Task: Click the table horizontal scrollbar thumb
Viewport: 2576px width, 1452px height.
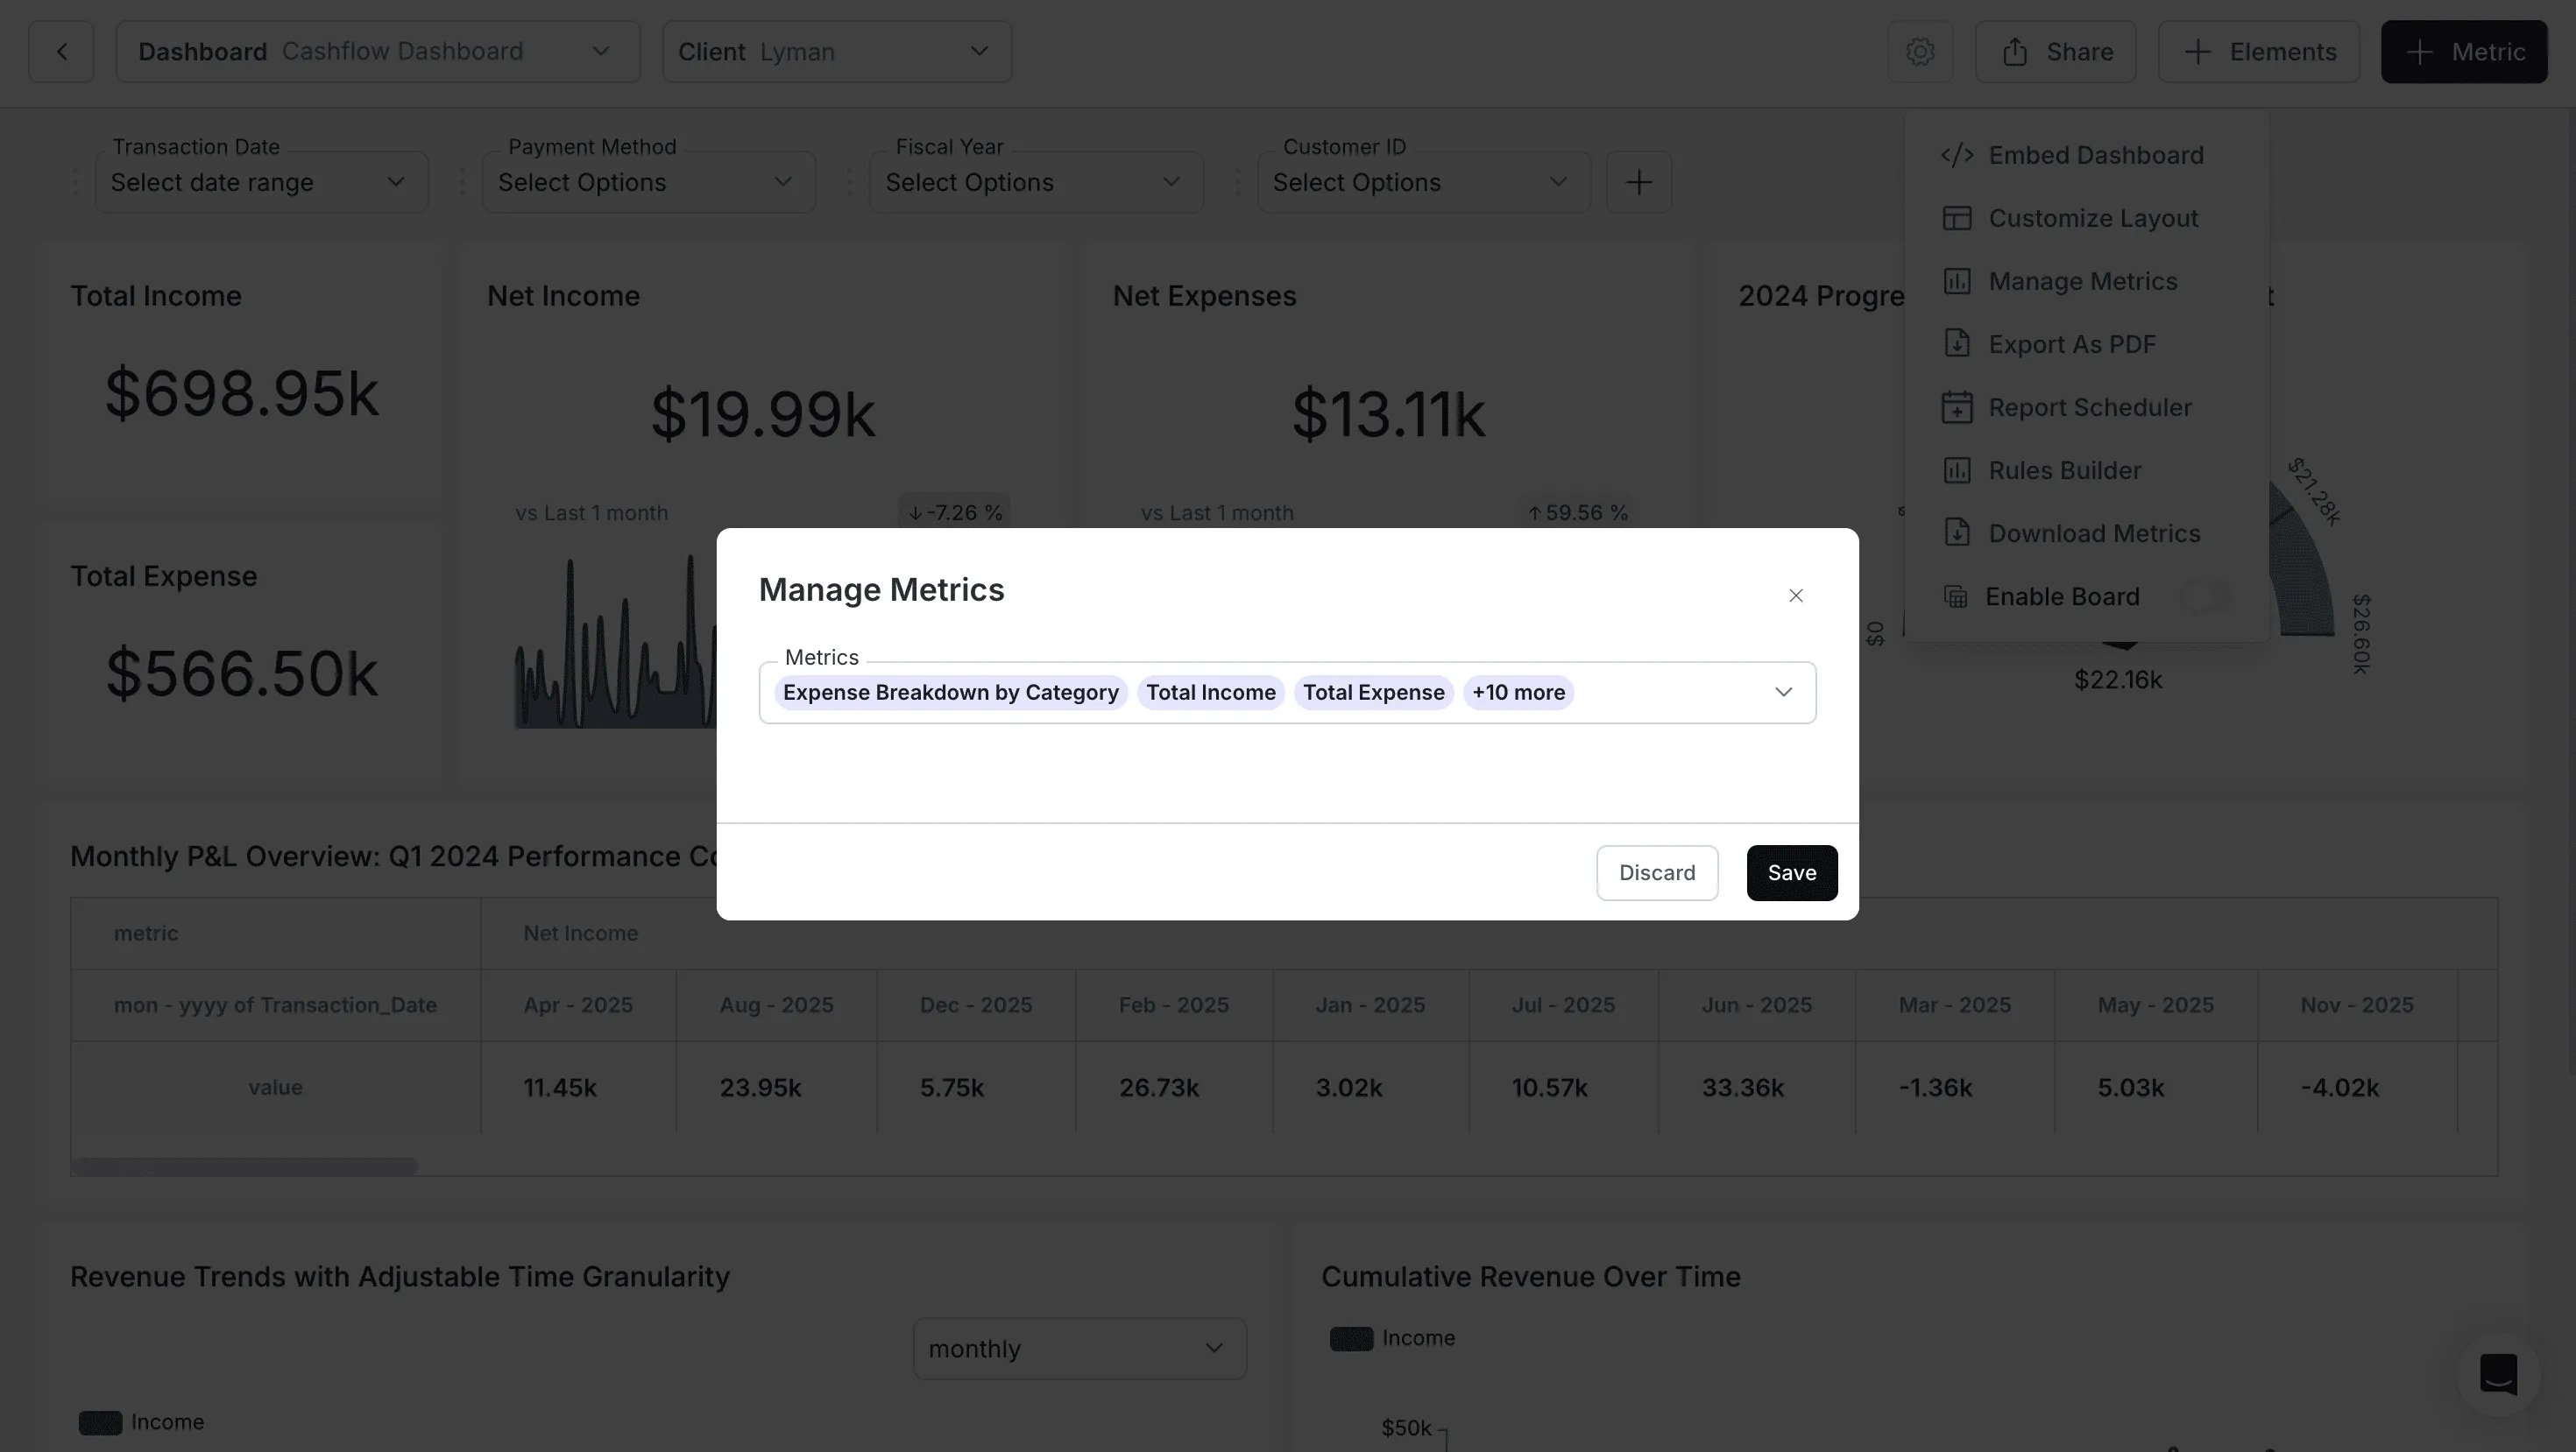Action: click(x=244, y=1167)
